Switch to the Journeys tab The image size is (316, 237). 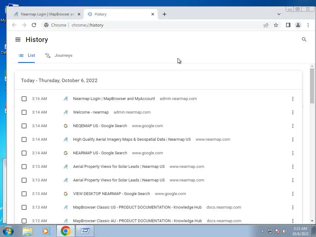pos(59,56)
